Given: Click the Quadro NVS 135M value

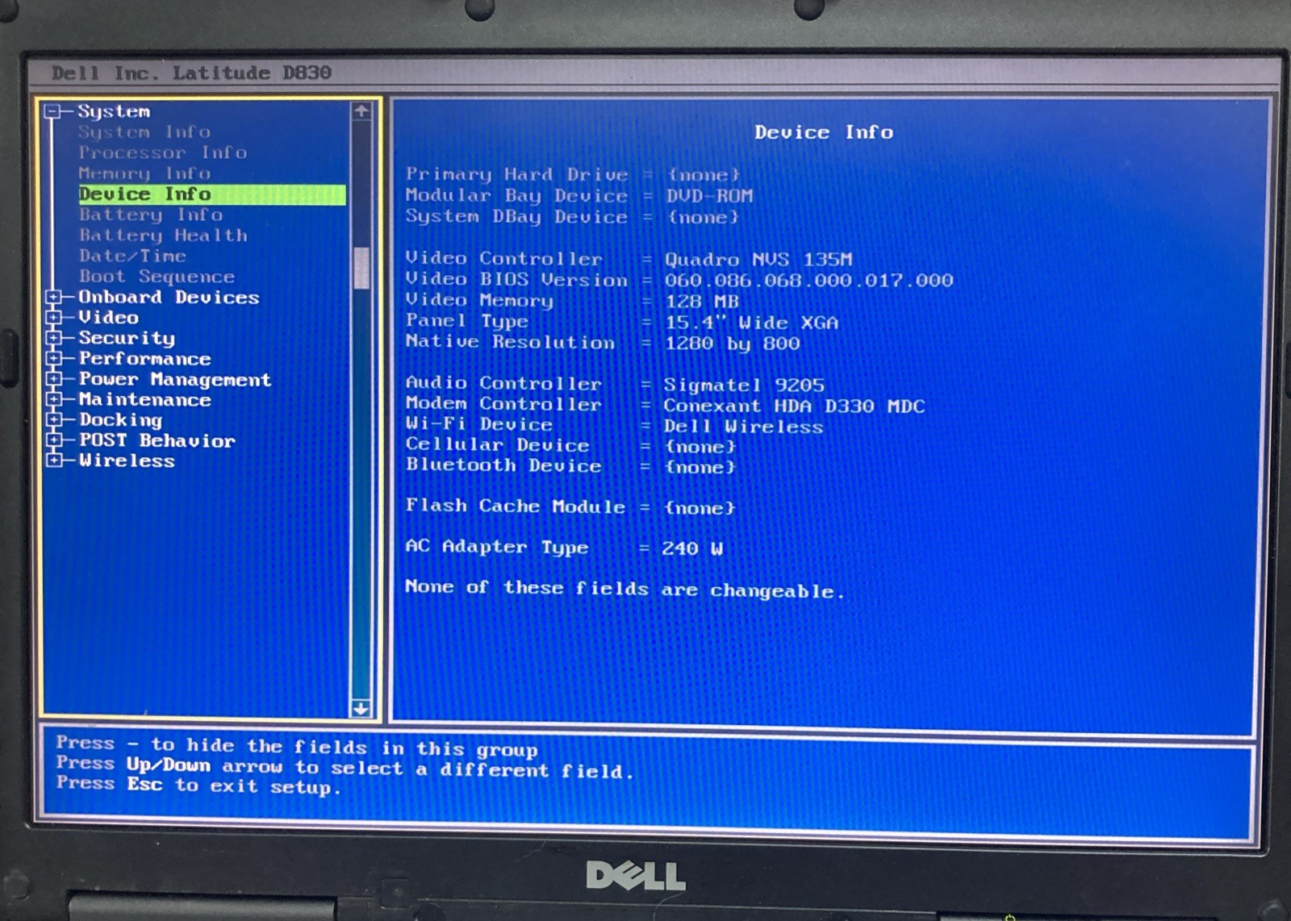Looking at the screenshot, I should click(758, 260).
